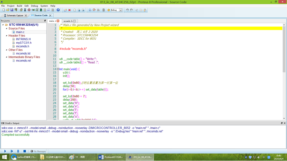Float the Projects panel

(45, 21)
